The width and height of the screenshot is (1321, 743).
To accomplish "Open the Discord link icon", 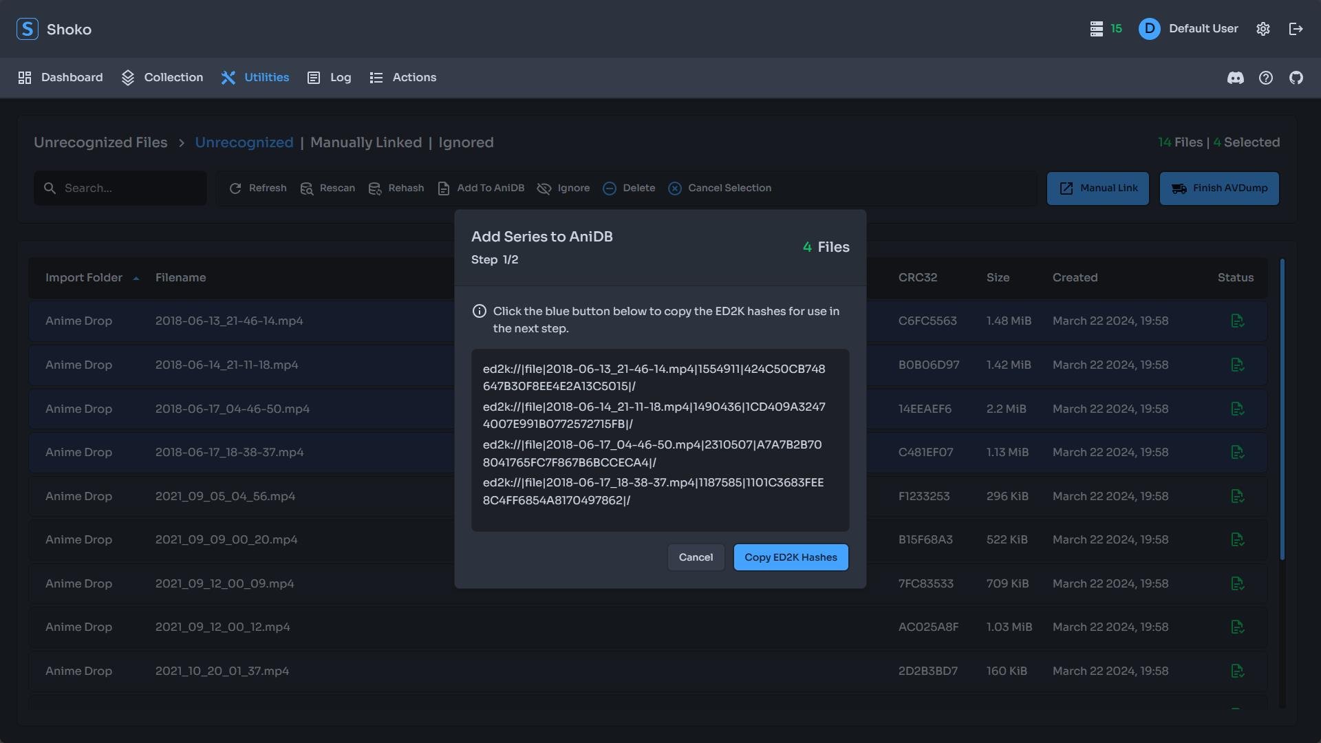I will 1236,78.
